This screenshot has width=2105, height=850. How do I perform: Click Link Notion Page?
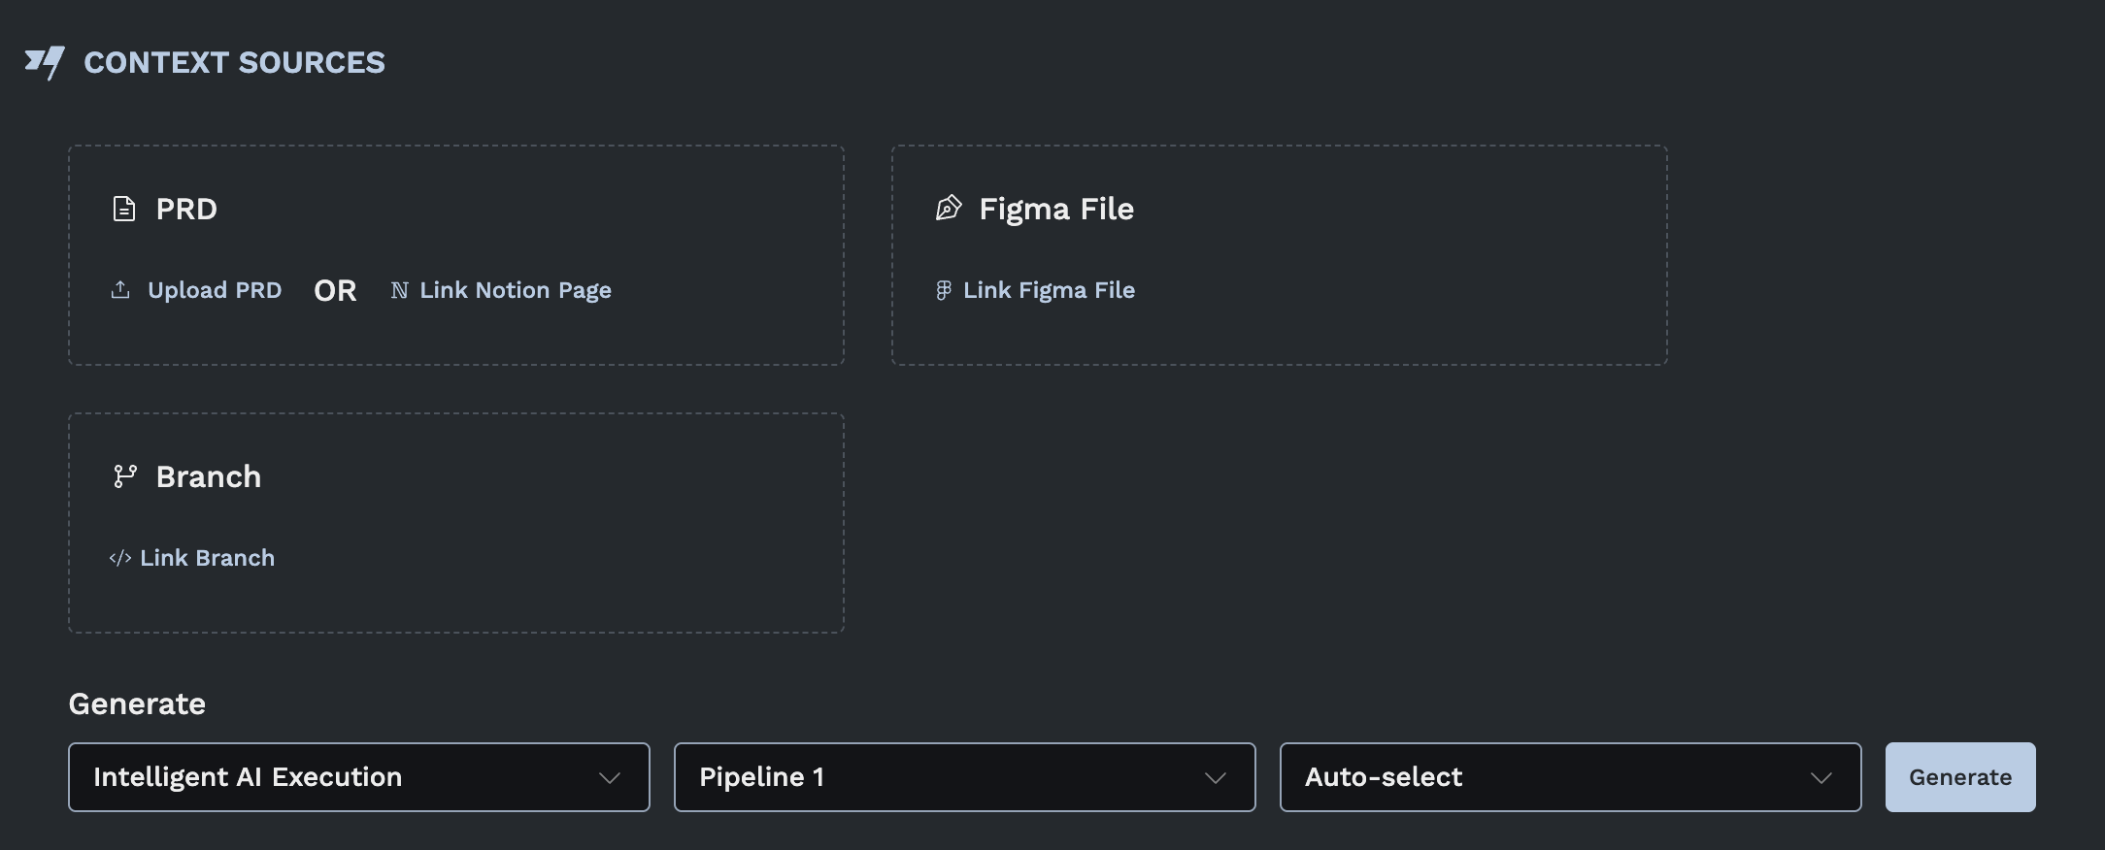[516, 290]
